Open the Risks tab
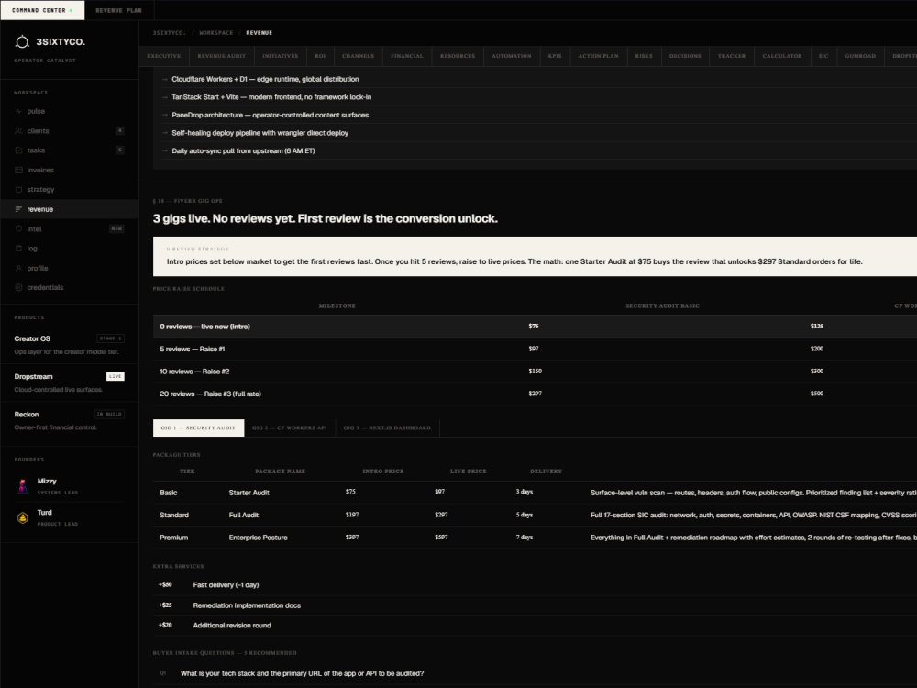This screenshot has height=688, width=917. point(644,56)
